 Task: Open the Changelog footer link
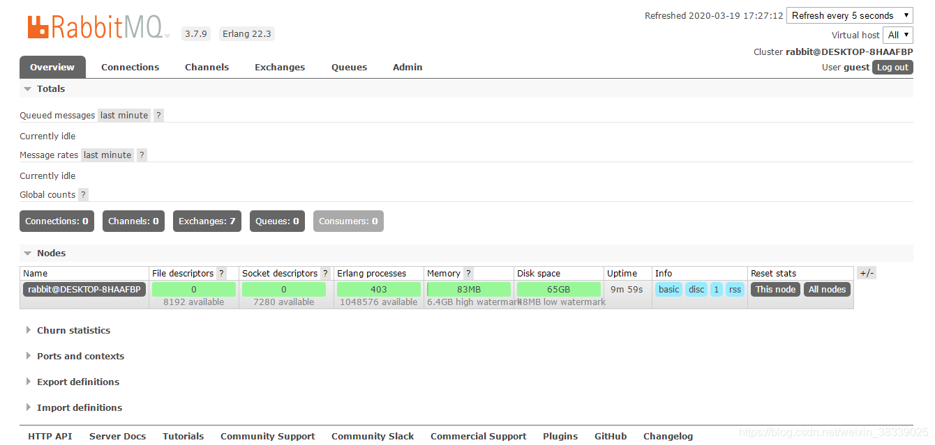click(668, 437)
